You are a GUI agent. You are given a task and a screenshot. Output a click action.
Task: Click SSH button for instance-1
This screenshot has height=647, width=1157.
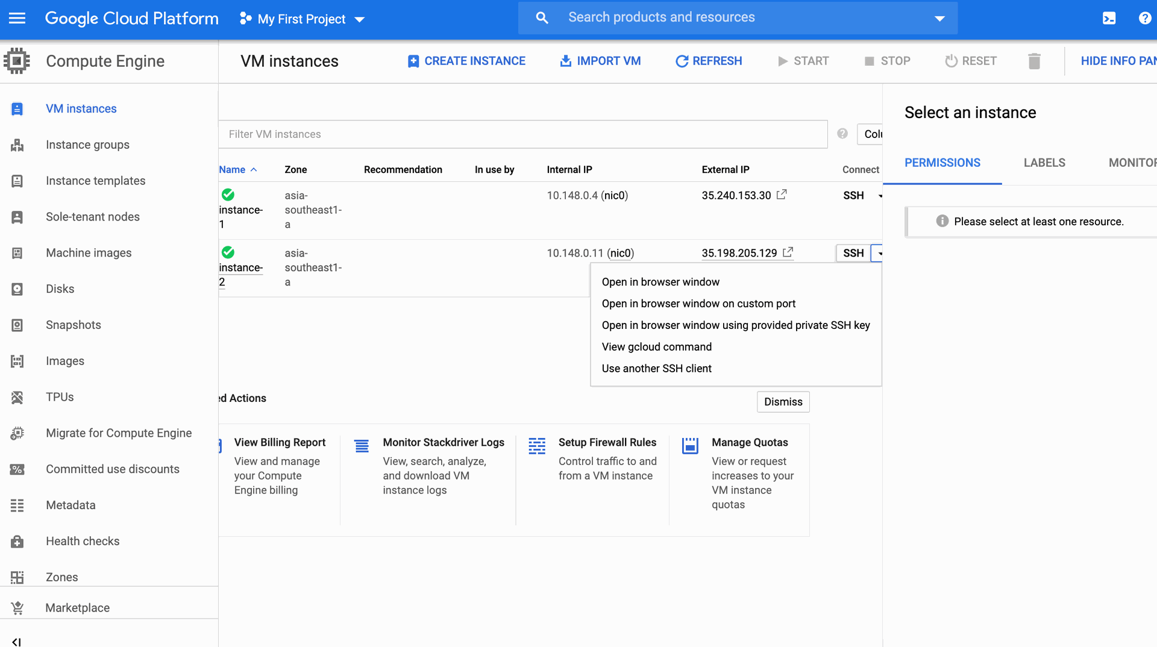point(853,196)
